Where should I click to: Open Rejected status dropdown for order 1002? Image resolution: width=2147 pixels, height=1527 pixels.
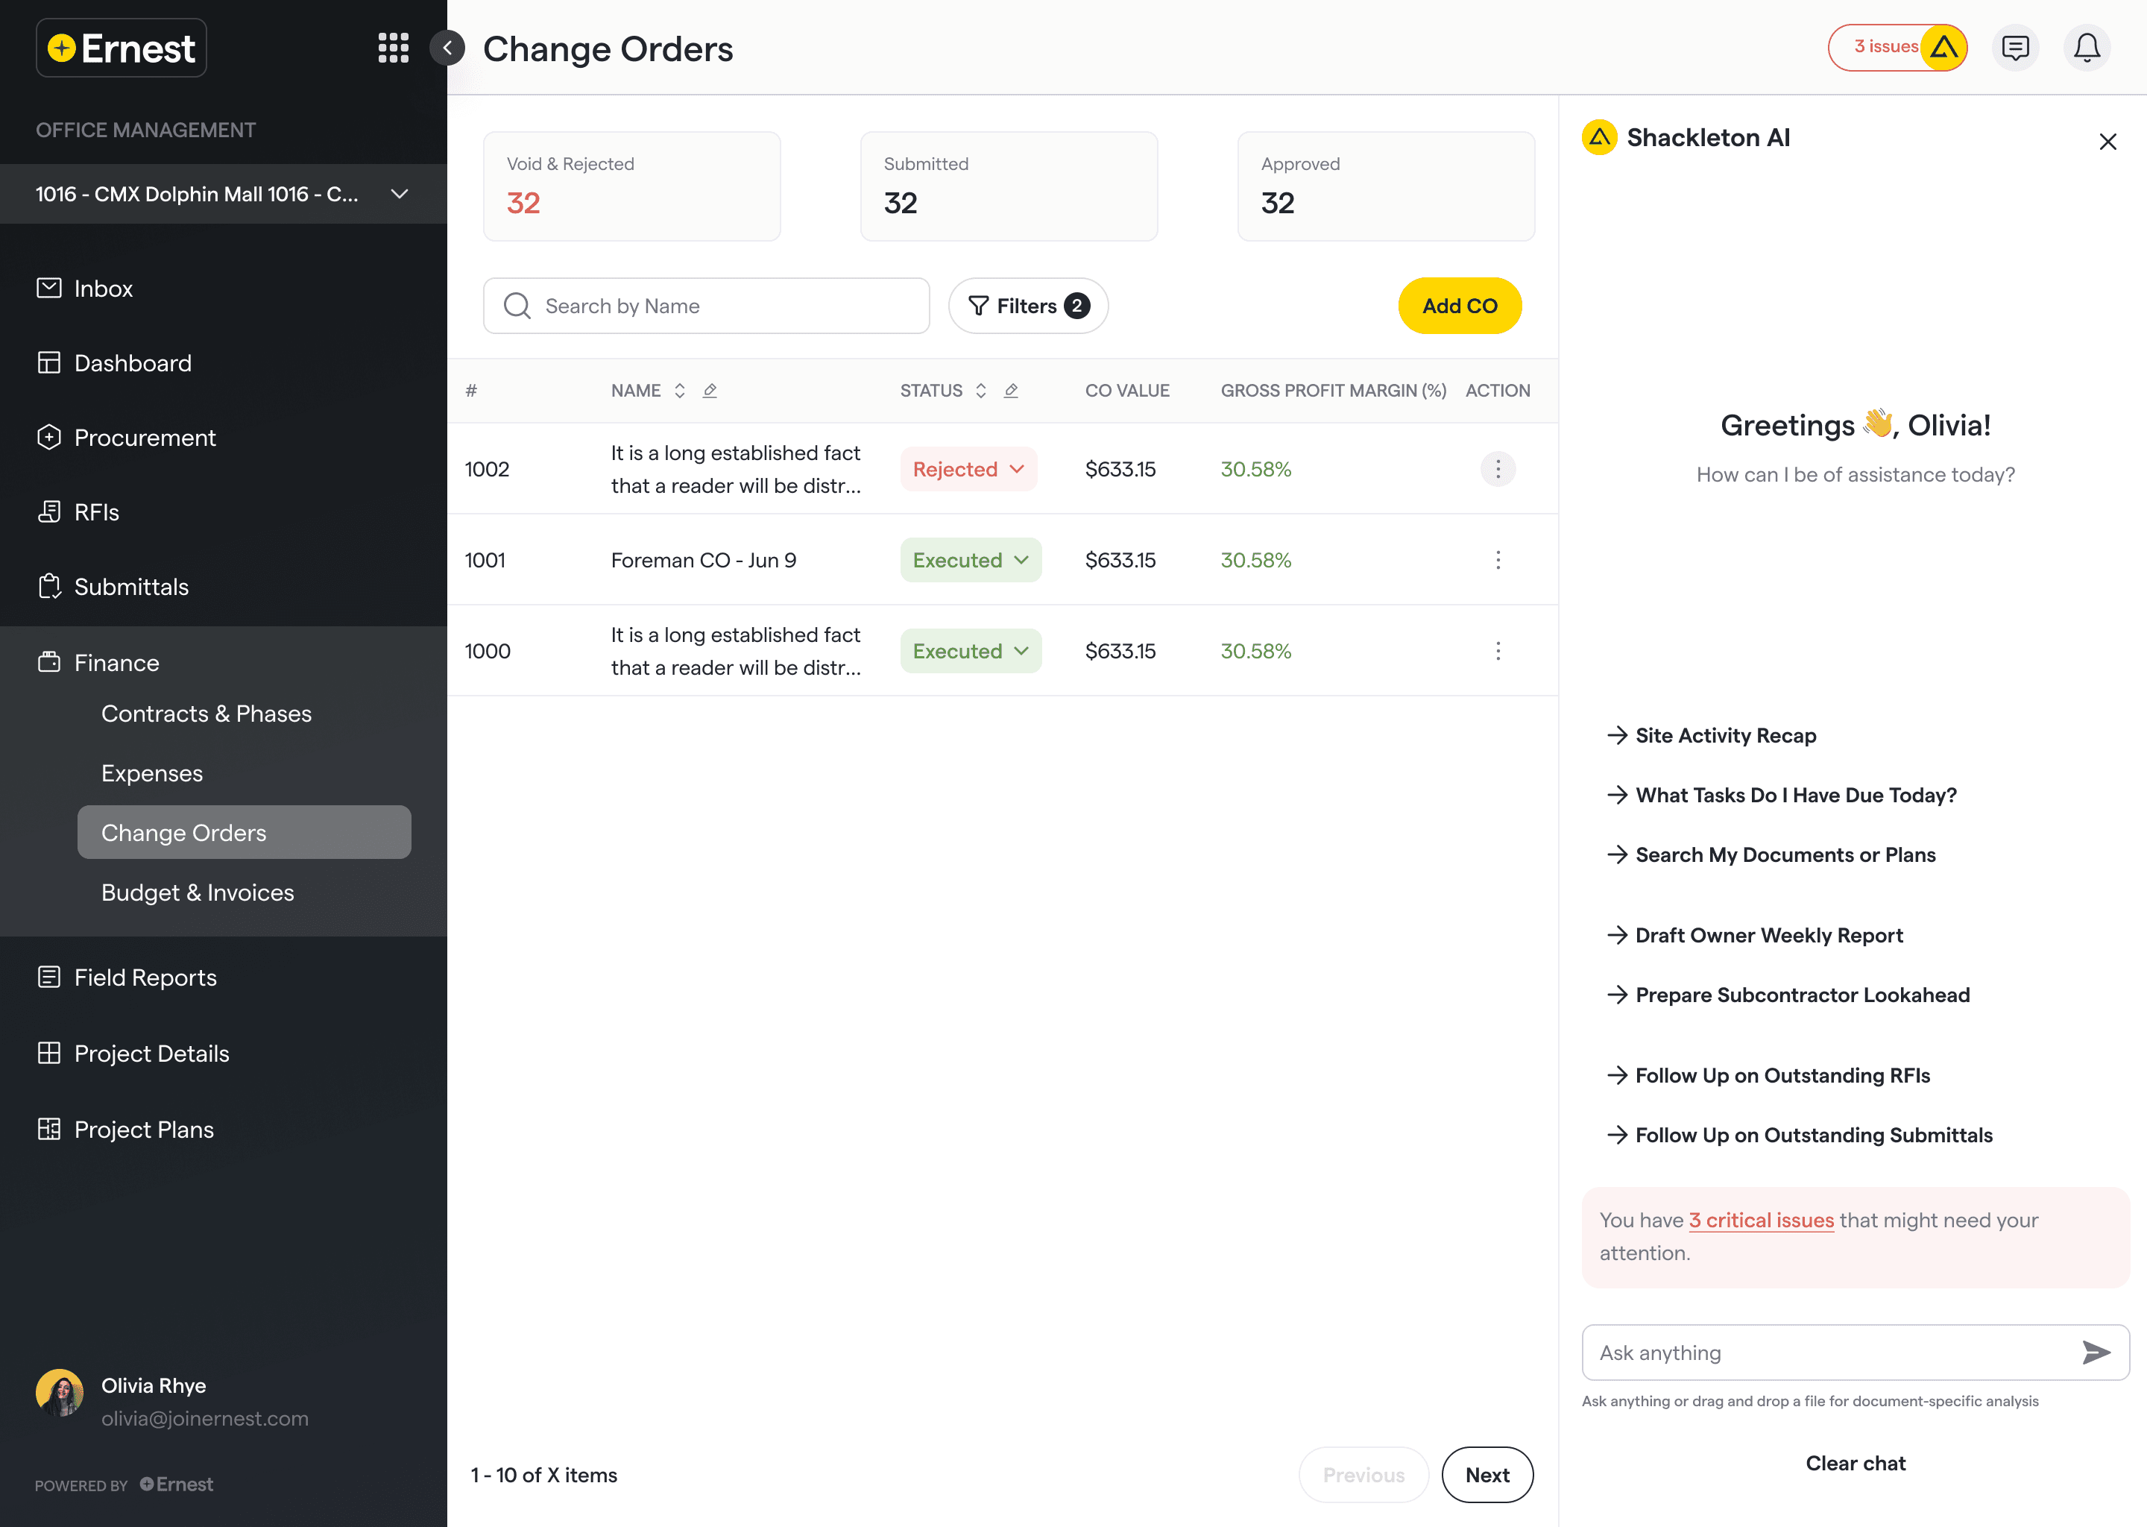click(x=968, y=469)
